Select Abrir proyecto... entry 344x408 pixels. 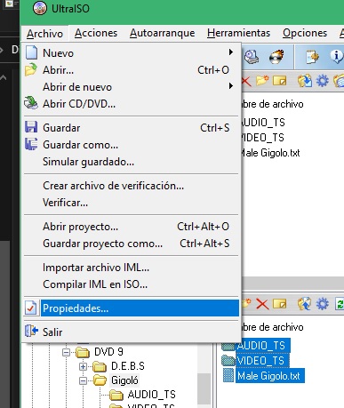pos(131,227)
